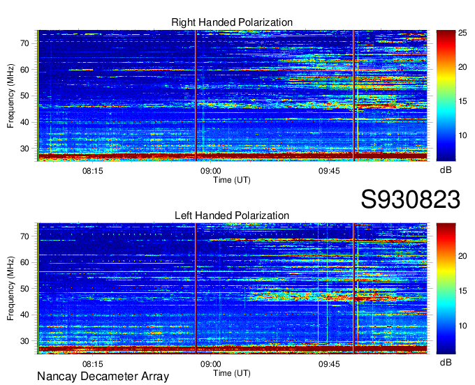Click the "60" frequency tick of Left Handed plot
This screenshot has width=475, height=385.
(x=25, y=262)
